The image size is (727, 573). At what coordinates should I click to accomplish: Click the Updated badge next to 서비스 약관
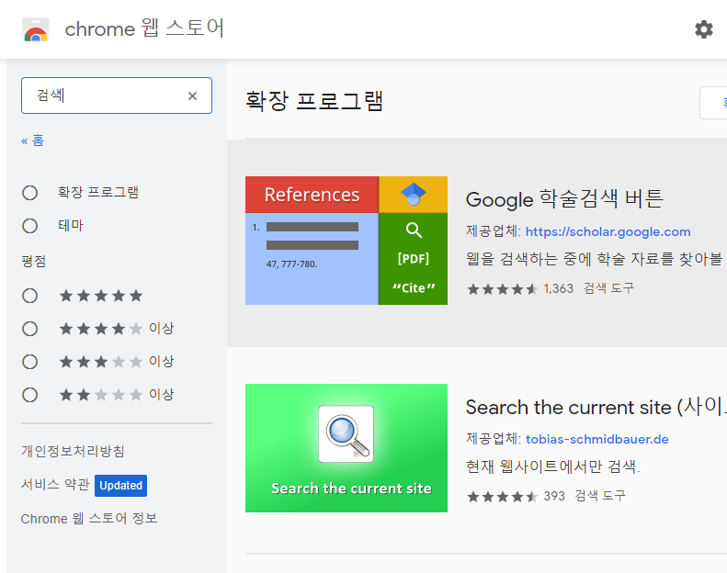click(120, 486)
